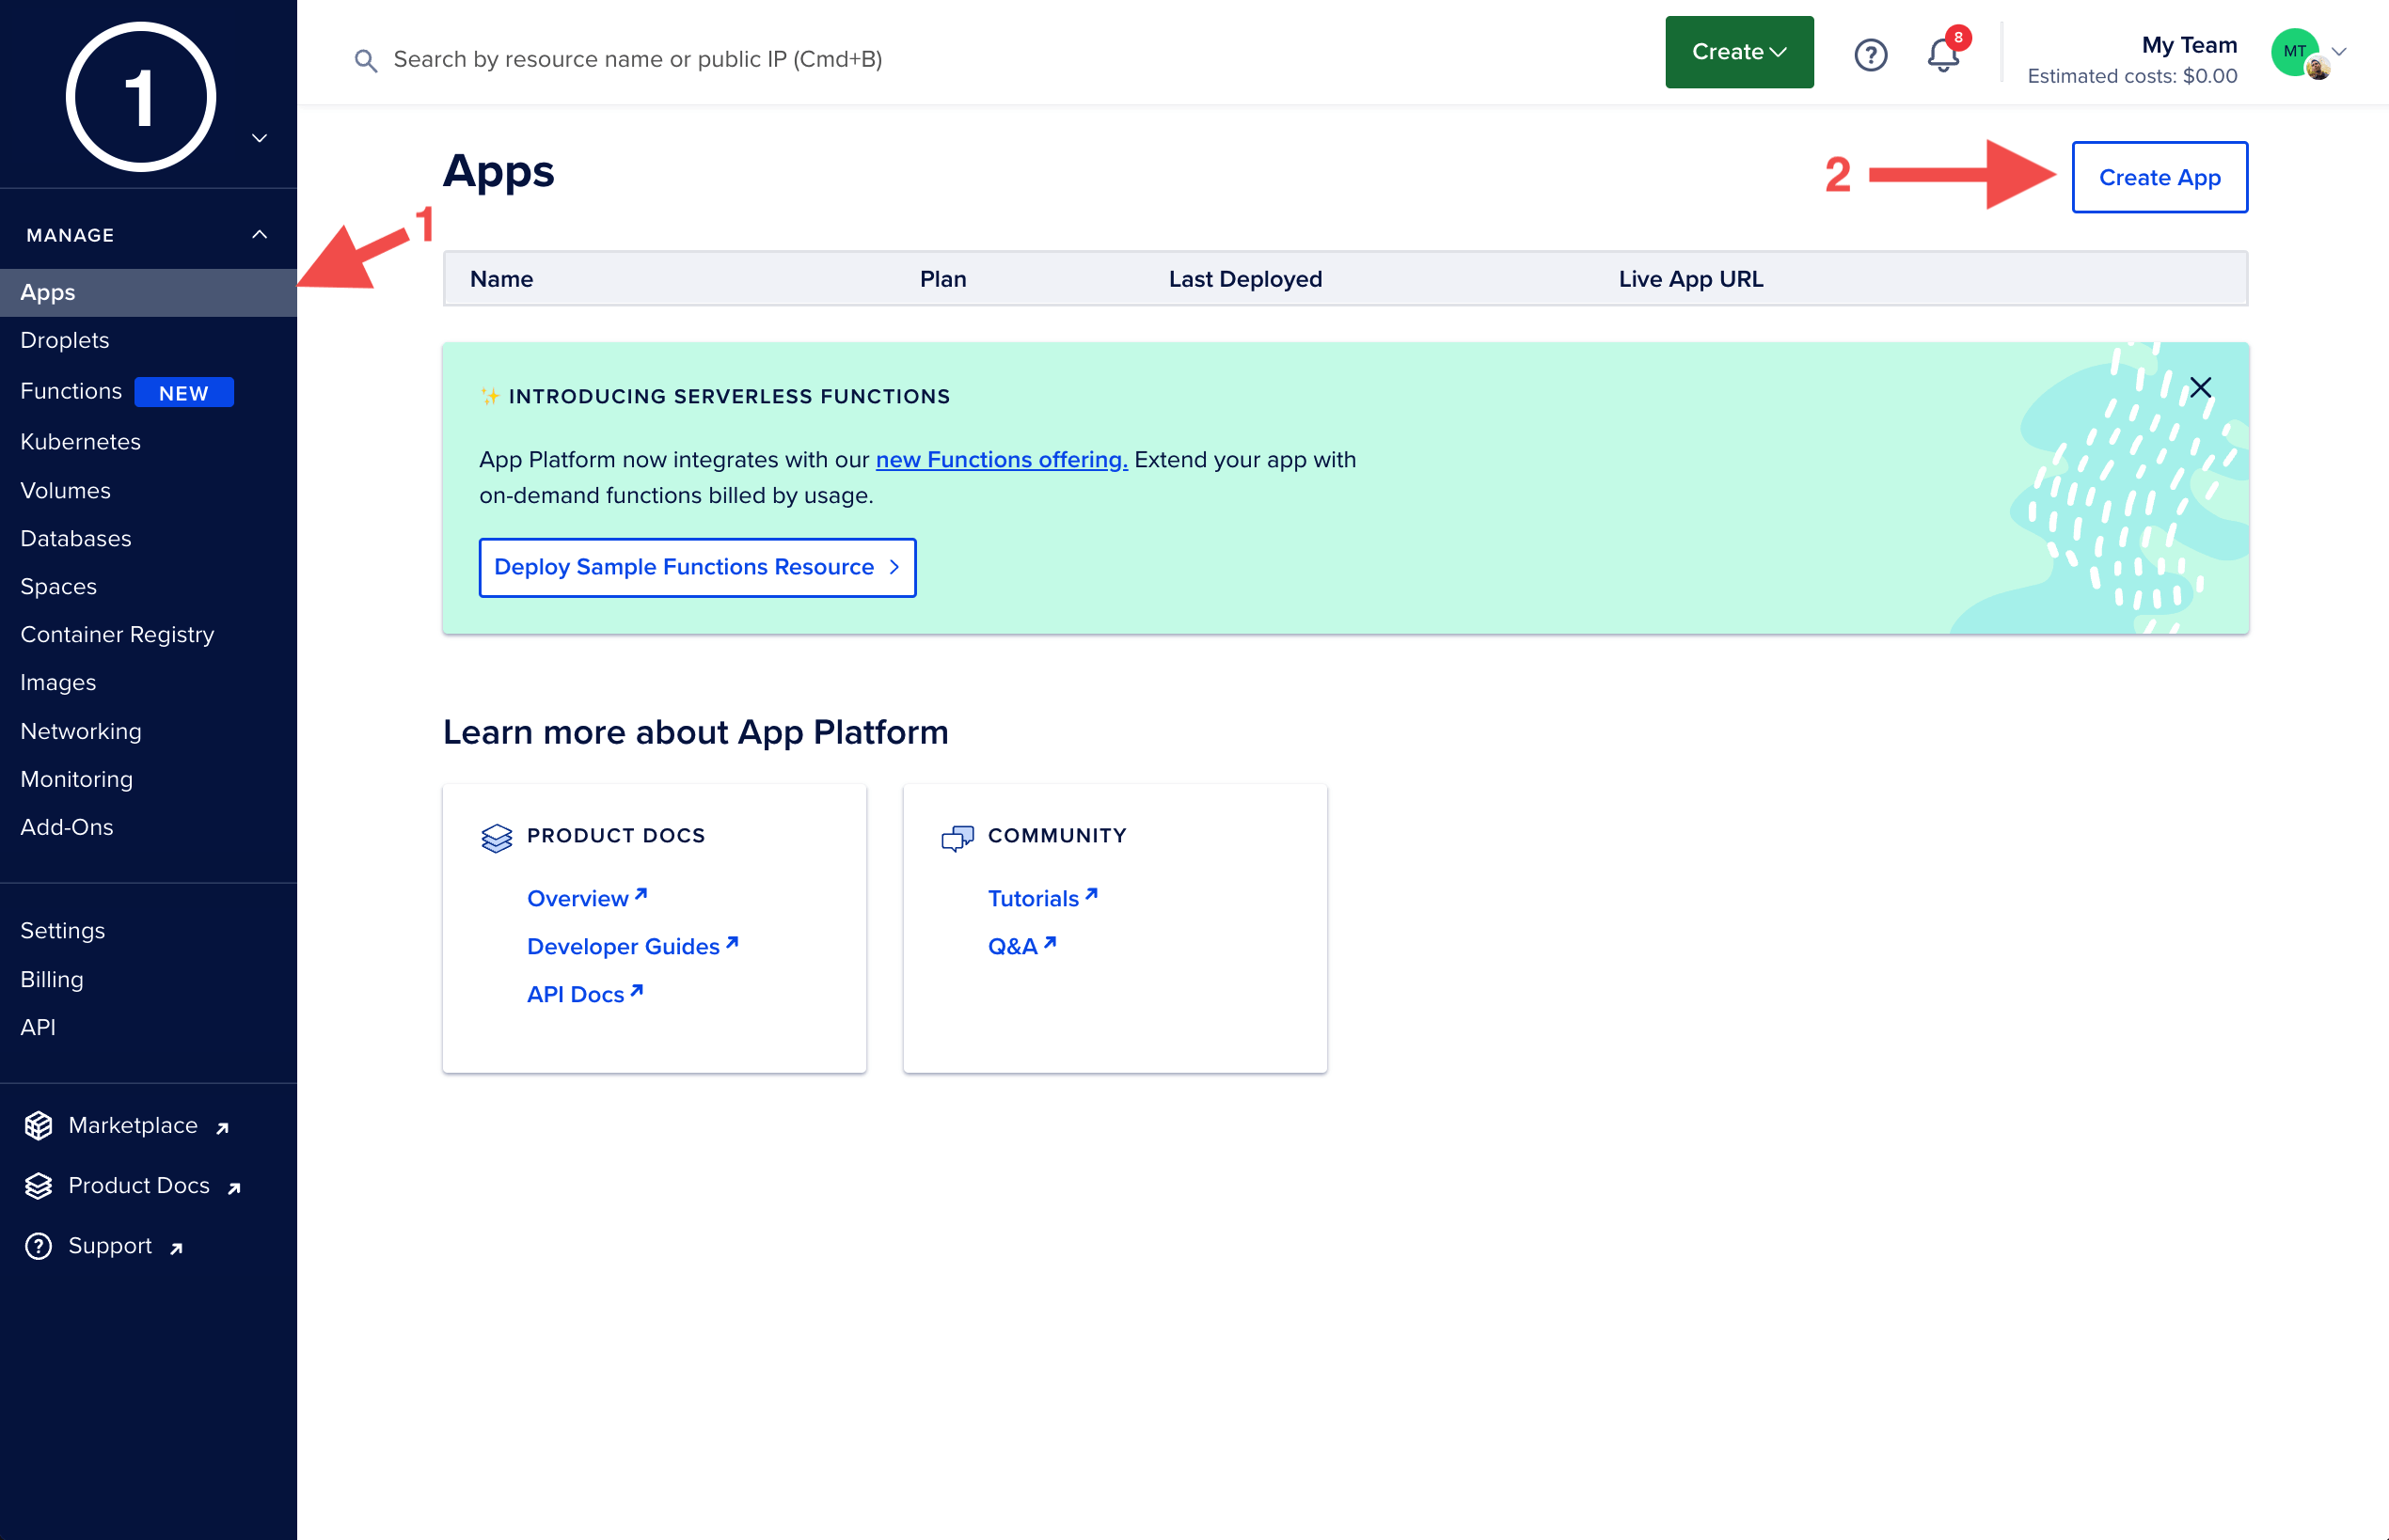
Task: Click the Marketplace cube icon
Action: [x=38, y=1125]
